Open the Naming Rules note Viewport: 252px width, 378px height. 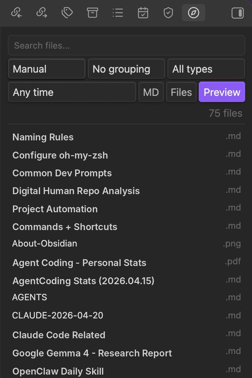click(126, 137)
